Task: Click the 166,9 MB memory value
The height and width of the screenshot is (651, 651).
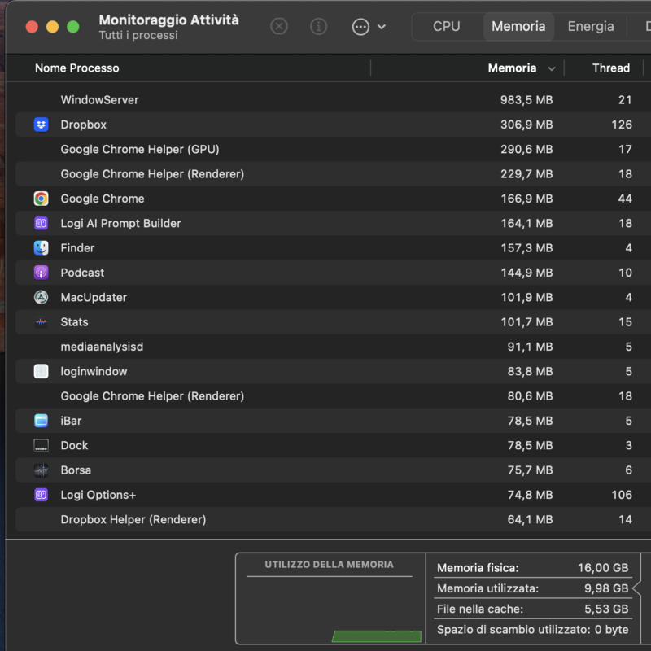Action: pyautogui.click(x=526, y=199)
